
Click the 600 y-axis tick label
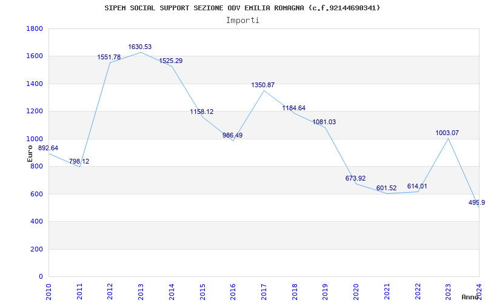coord(36,194)
